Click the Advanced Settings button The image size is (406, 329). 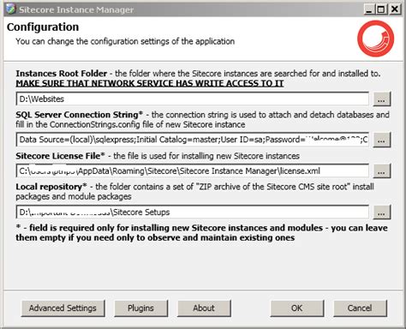63,308
